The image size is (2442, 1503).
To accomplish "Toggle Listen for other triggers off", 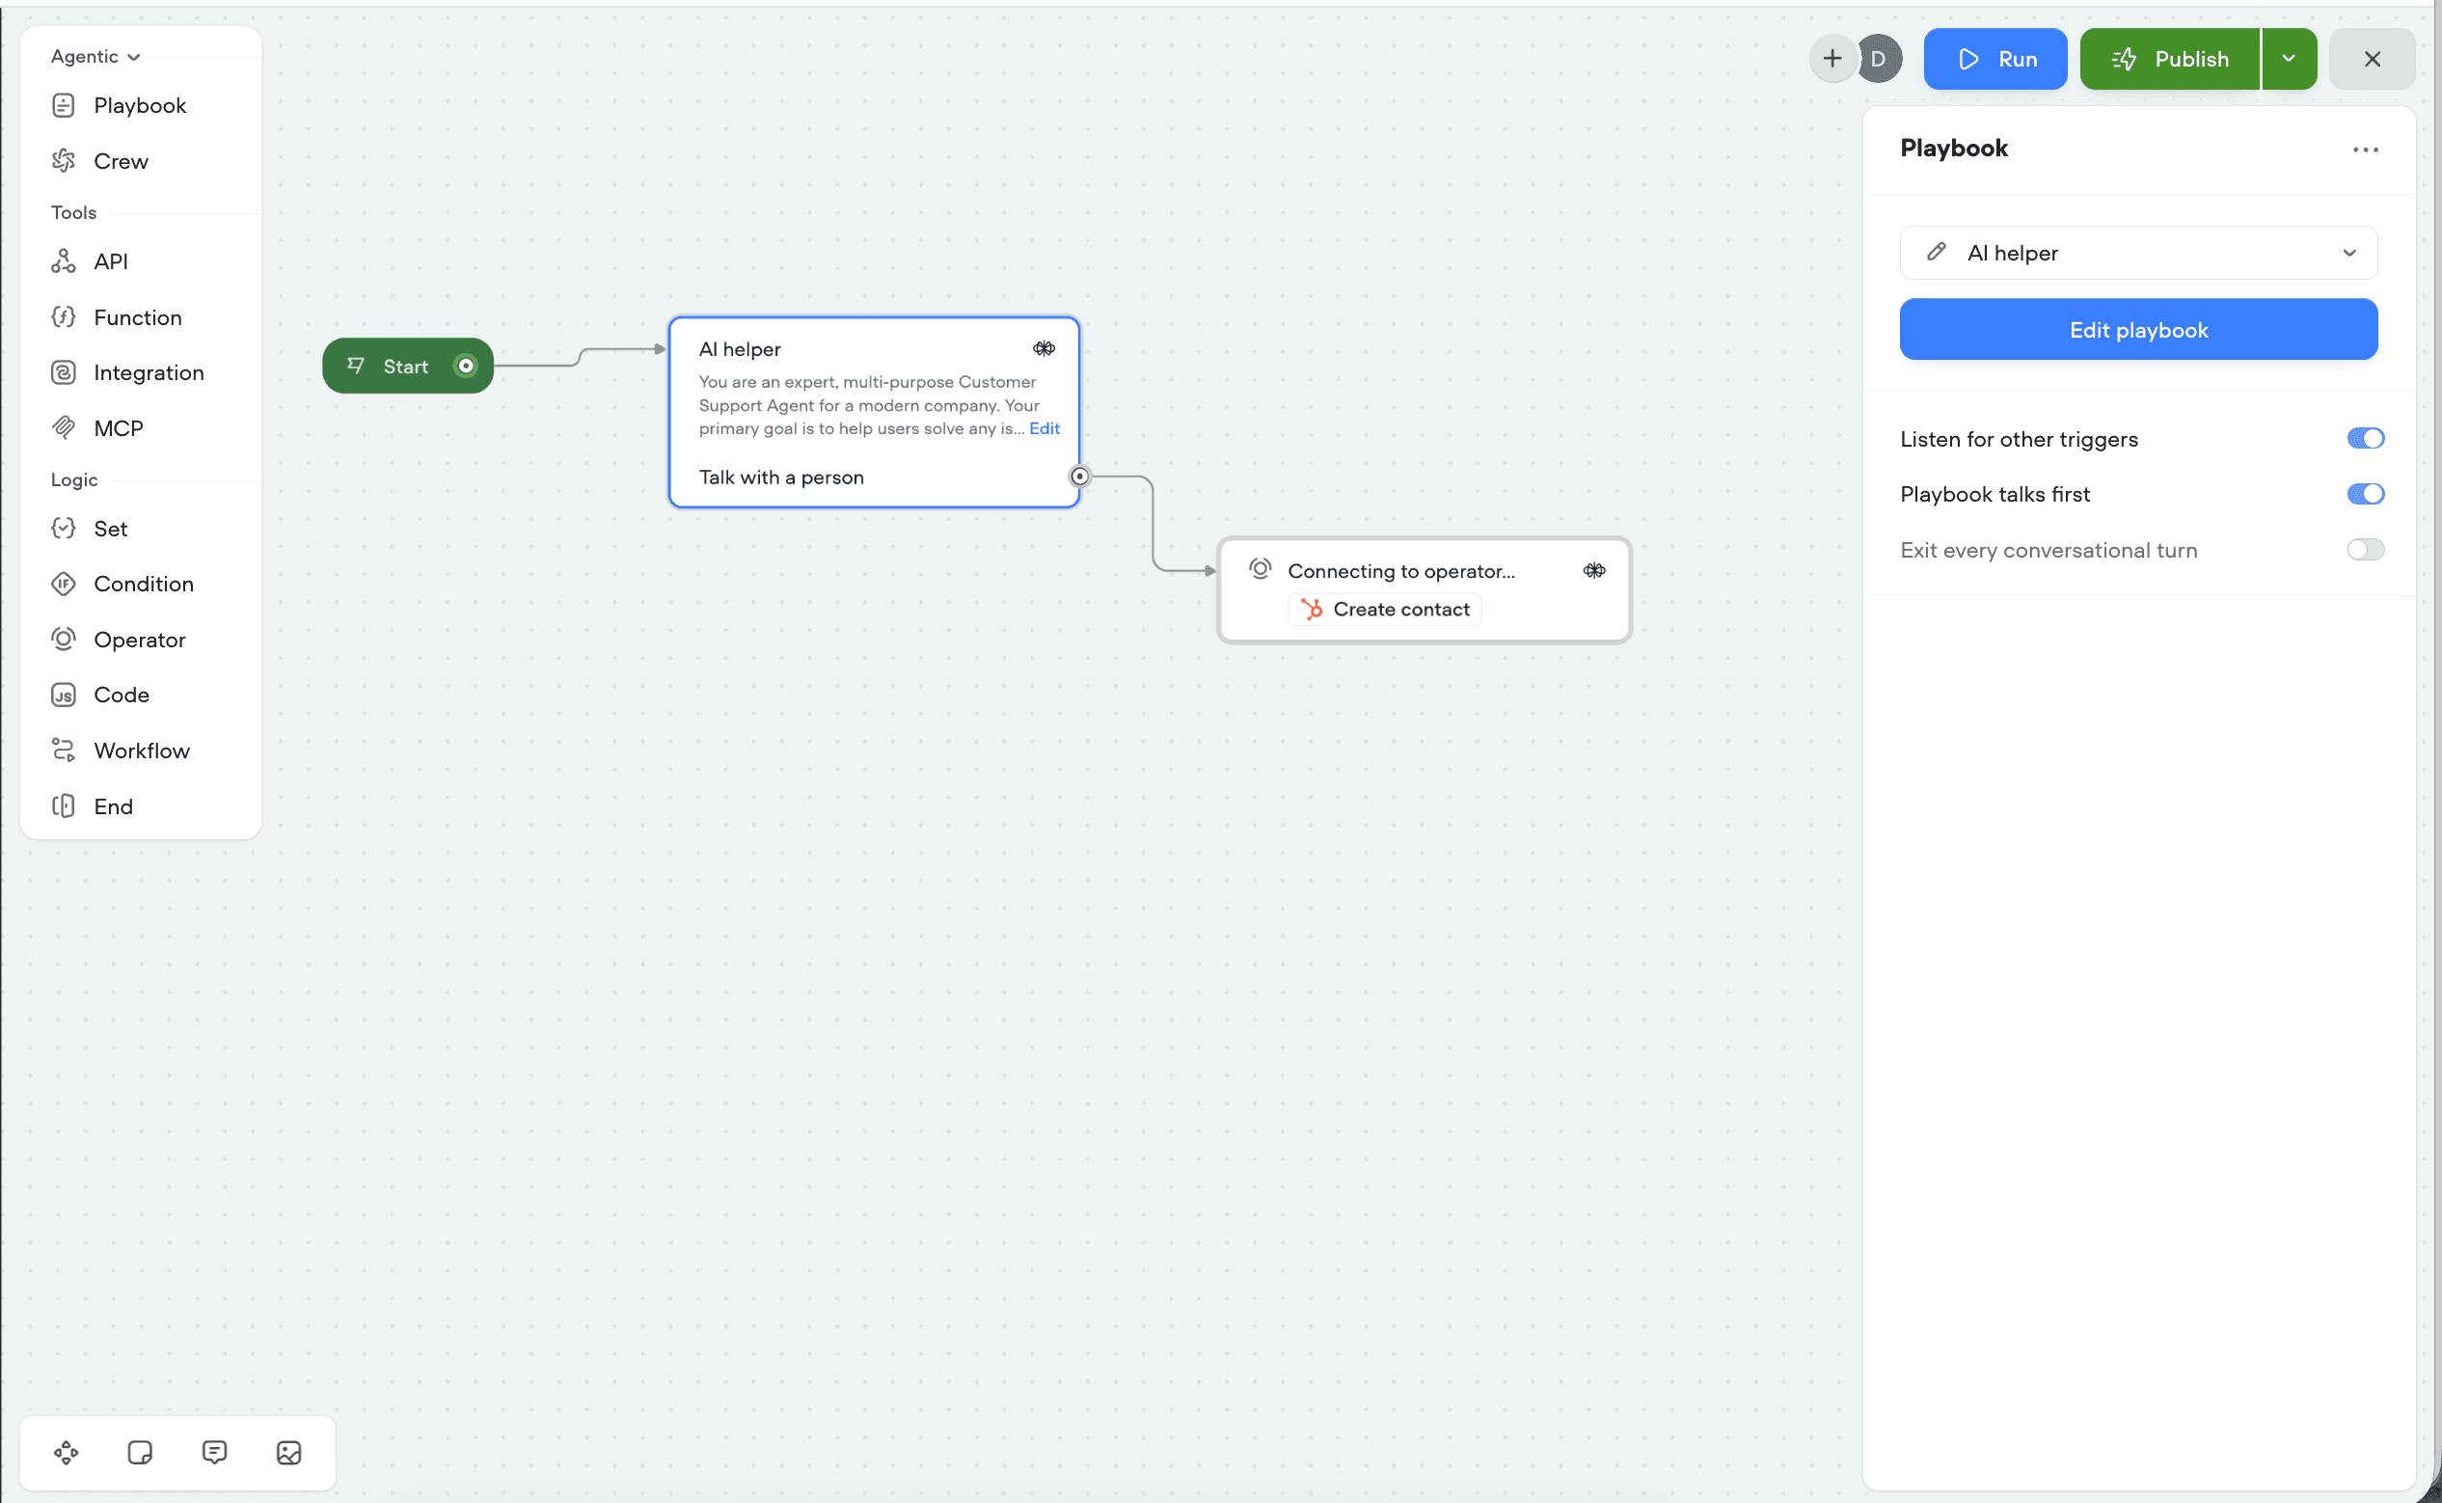I will tap(2365, 438).
